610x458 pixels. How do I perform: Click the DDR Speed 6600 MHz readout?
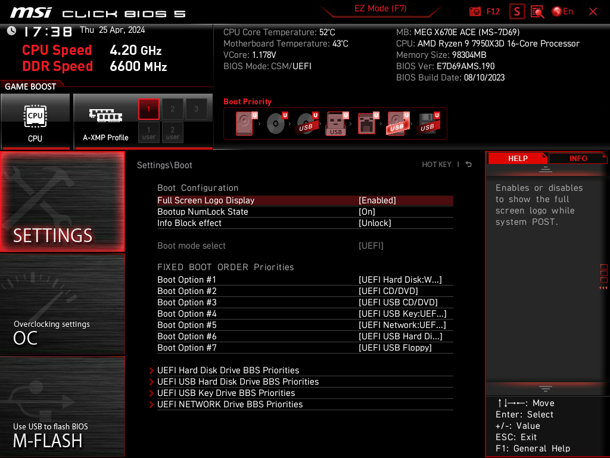[95, 66]
